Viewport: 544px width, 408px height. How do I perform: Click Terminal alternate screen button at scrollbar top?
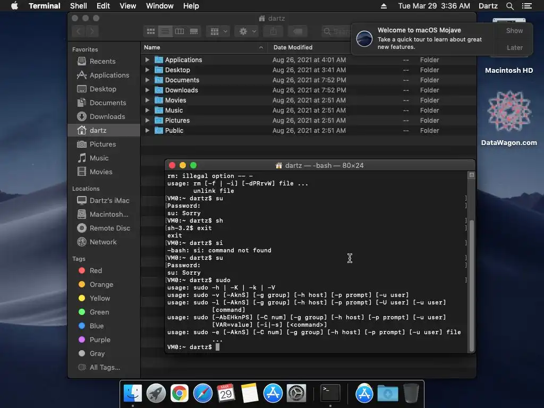click(x=472, y=175)
